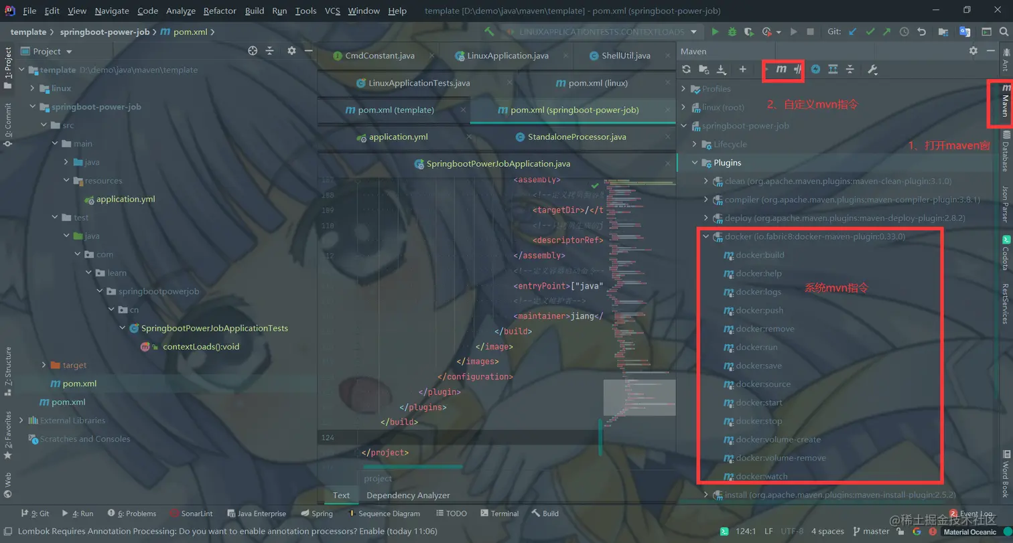
Task: Open the Translate plugin icon
Action: [x=965, y=31]
